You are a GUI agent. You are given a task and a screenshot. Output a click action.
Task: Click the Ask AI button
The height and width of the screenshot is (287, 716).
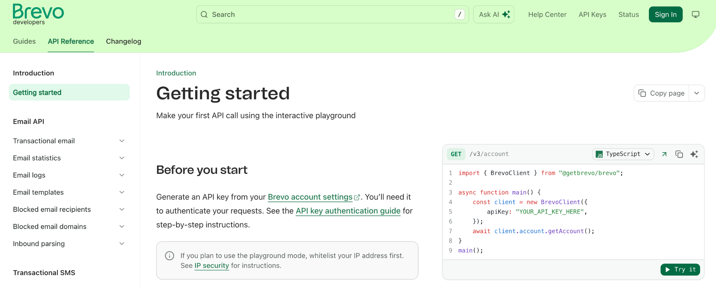pos(494,14)
